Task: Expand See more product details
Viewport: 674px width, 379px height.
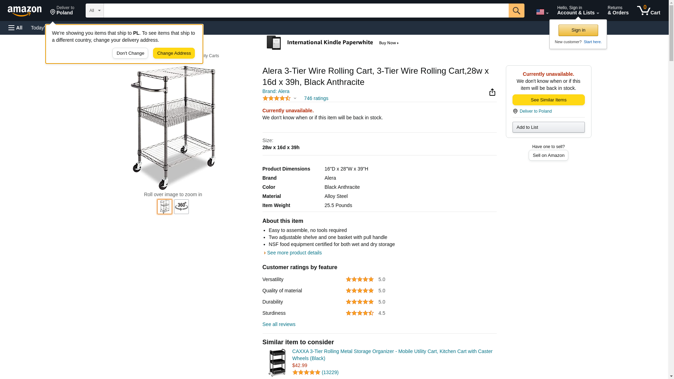Action: click(x=294, y=253)
